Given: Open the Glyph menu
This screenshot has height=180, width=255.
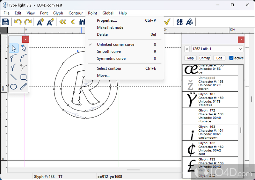Looking at the screenshot, I should (x=58, y=13).
